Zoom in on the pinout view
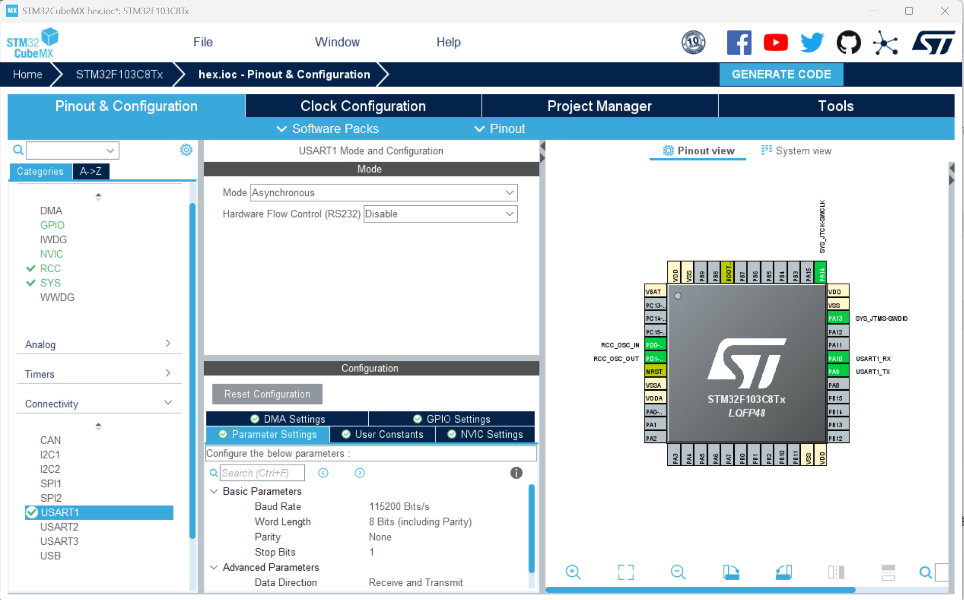The height and width of the screenshot is (600, 964). 573,572
